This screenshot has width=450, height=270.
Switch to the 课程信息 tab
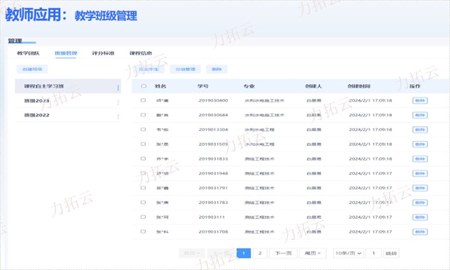click(x=140, y=53)
